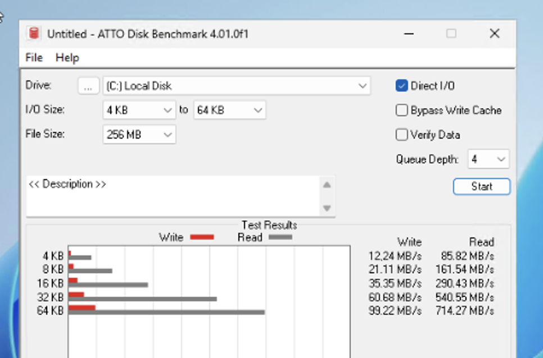Viewport: 543px width, 358px height.
Task: Close the ATTO Disk Benchmark window
Action: (495, 34)
